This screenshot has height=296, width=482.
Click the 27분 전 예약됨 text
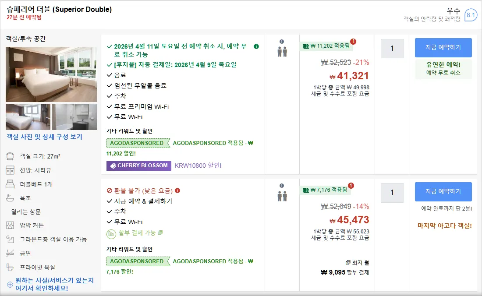(24, 18)
